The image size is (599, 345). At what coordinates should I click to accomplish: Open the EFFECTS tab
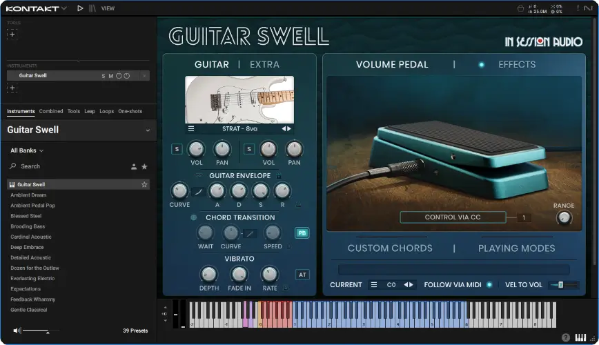point(517,65)
